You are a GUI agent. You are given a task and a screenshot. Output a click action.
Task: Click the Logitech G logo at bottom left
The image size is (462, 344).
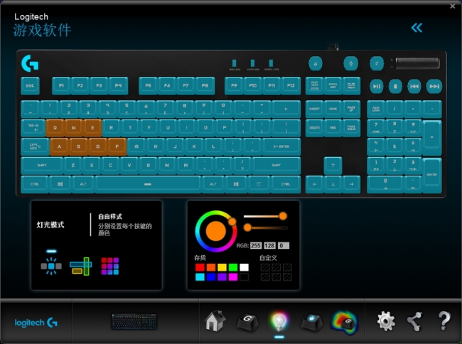(x=36, y=323)
